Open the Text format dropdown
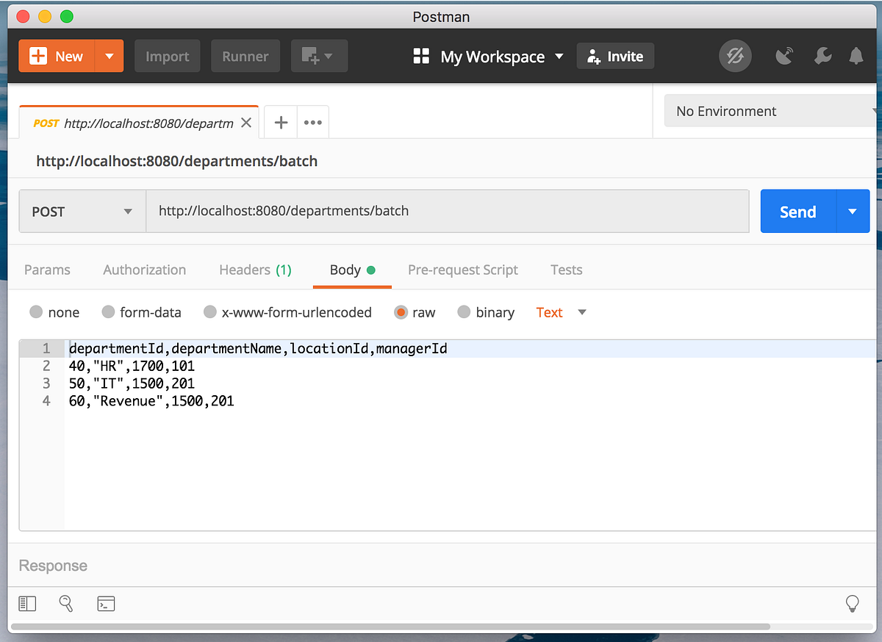This screenshot has height=642, width=882. click(x=560, y=312)
